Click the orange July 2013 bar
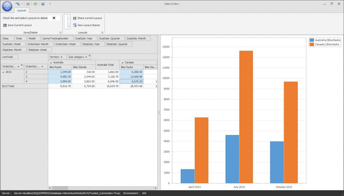344x196 pixels. coord(246,117)
